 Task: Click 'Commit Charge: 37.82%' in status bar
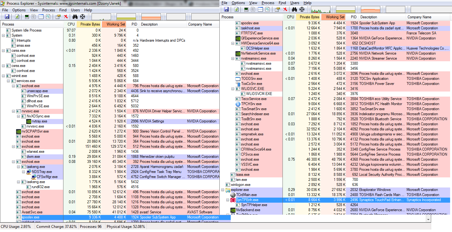pos(56,227)
